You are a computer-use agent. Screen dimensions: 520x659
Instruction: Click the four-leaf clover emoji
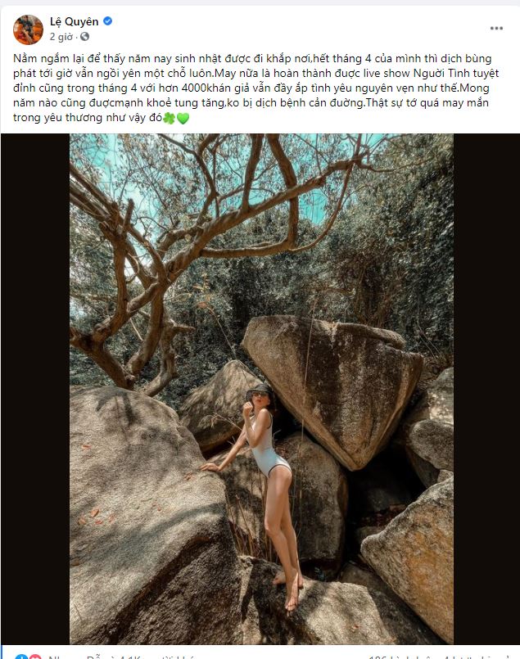[169, 118]
